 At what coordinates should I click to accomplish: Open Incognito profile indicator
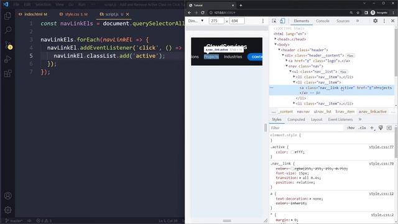point(379,12)
